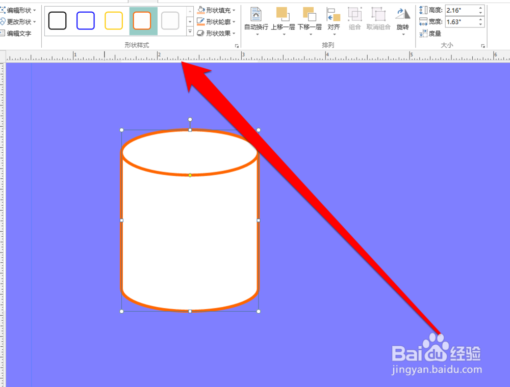Select the black outline shape style
This screenshot has height=387, width=510.
[57, 20]
